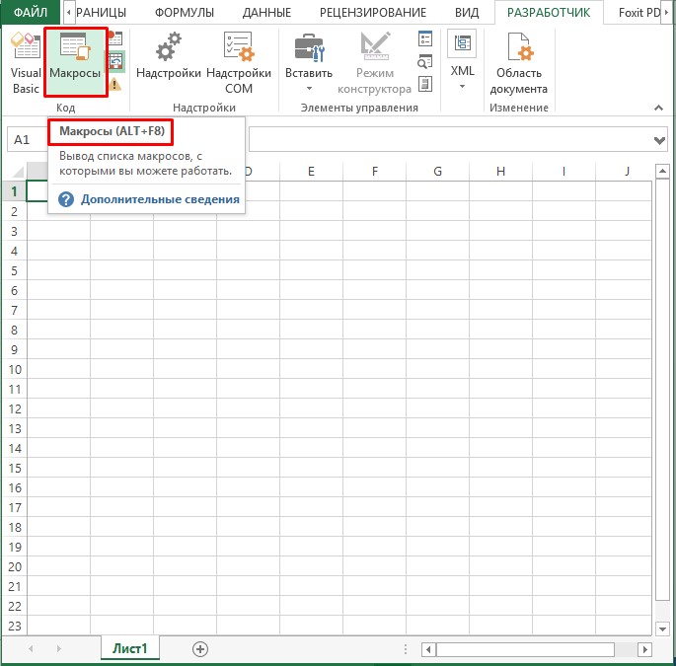
Task: Start recording a macro icon
Action: [x=115, y=37]
